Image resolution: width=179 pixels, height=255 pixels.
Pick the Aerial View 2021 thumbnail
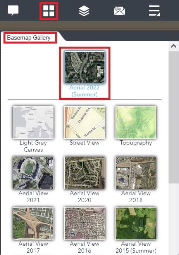pyautogui.click(x=33, y=173)
